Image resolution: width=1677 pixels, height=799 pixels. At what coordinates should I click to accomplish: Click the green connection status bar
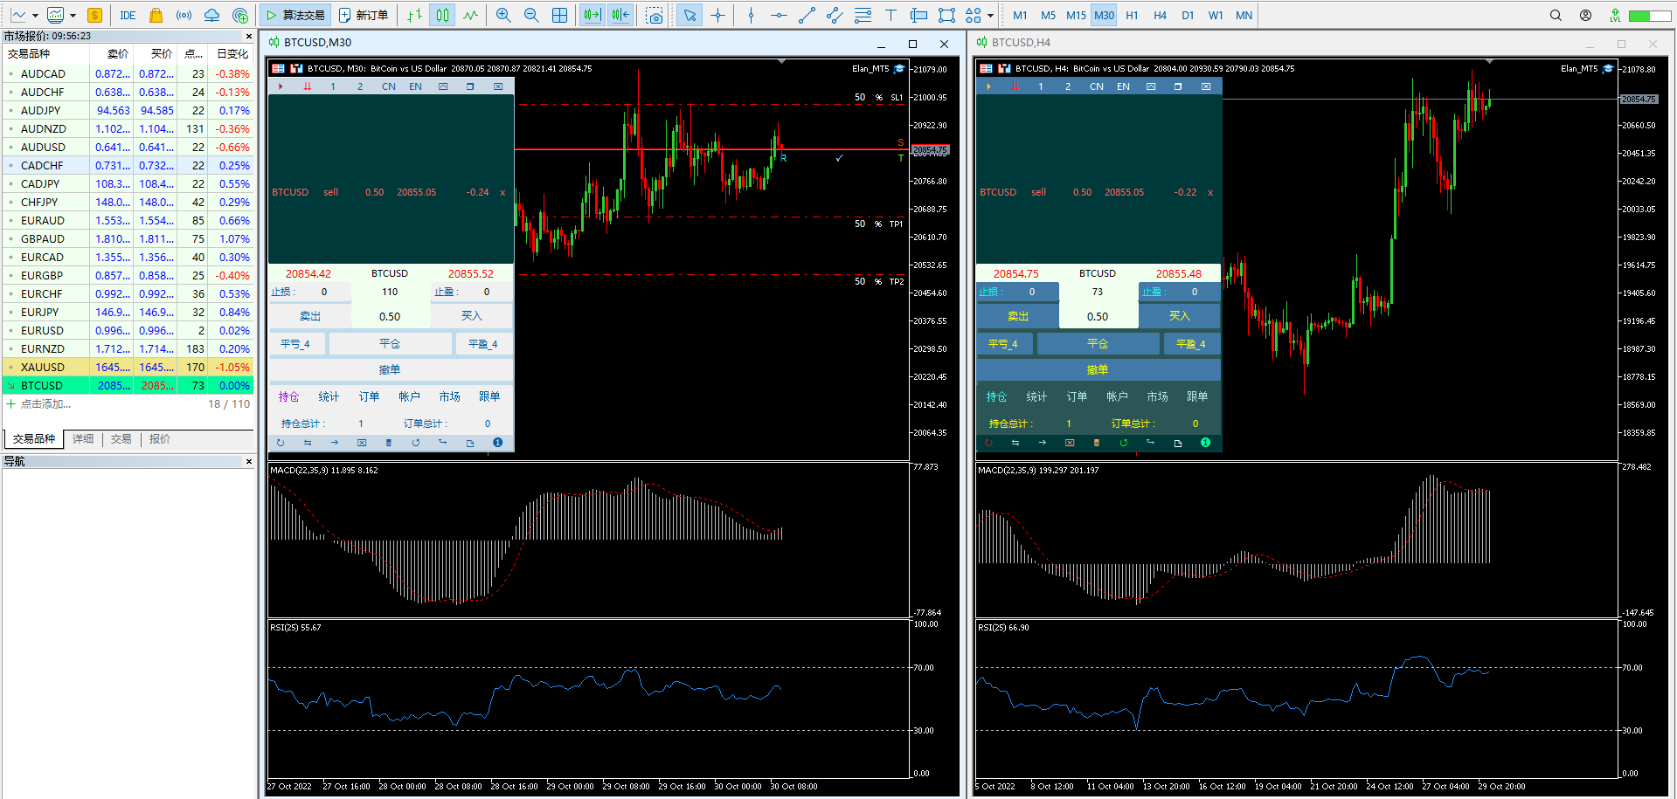1650,15
